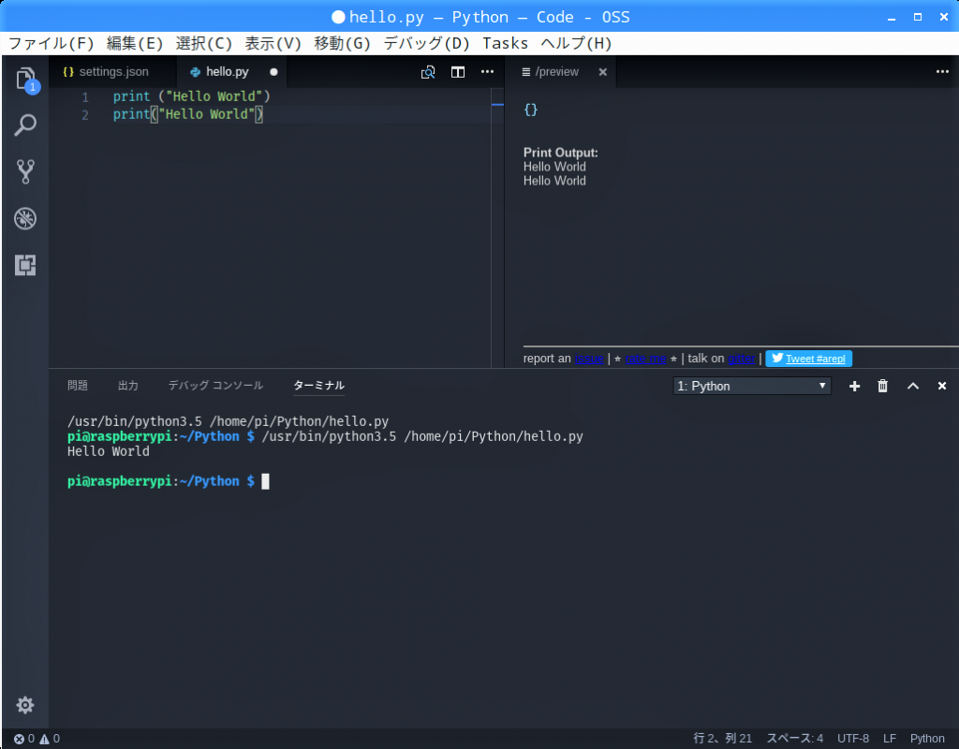Click the Manage gear icon

tap(25, 705)
